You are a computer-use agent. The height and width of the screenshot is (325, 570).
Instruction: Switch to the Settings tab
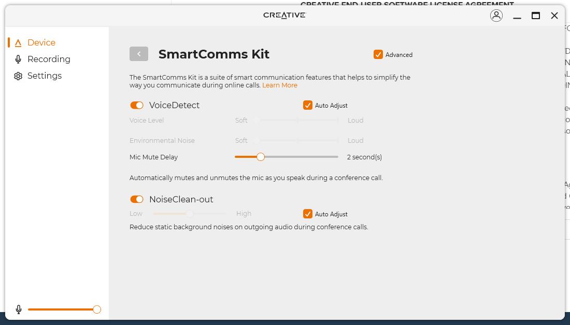click(x=45, y=76)
